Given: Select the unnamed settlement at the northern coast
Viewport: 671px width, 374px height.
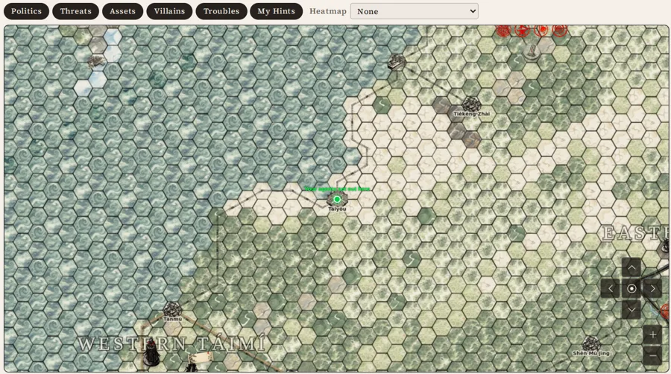Looking at the screenshot, I should pyautogui.click(x=397, y=63).
